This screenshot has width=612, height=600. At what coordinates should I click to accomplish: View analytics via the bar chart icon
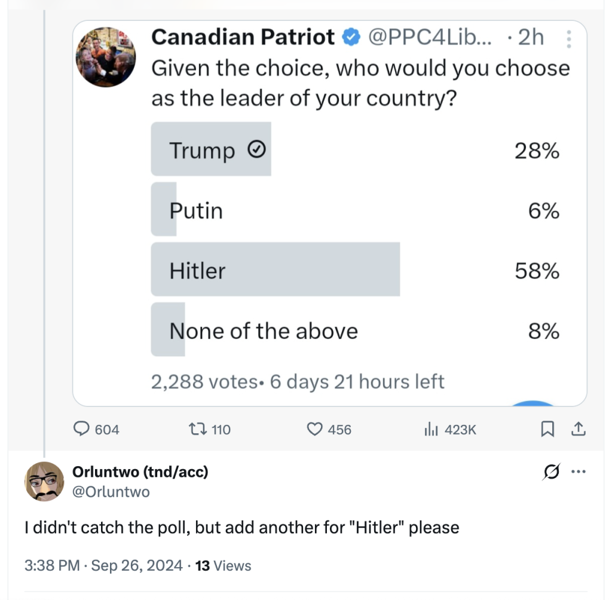pyautogui.click(x=432, y=428)
